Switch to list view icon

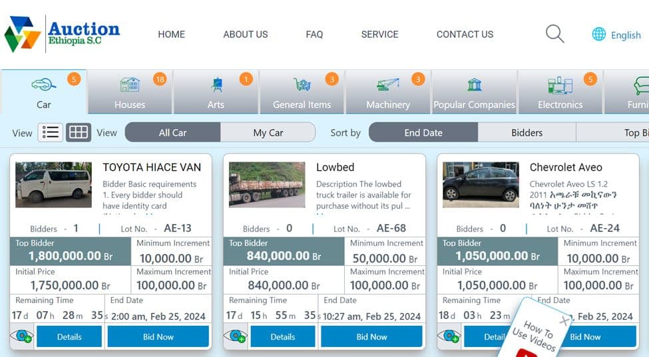[50, 133]
